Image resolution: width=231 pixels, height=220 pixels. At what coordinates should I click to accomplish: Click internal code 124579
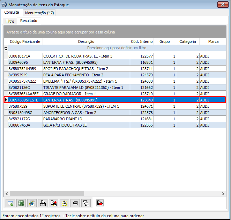coord(142,75)
